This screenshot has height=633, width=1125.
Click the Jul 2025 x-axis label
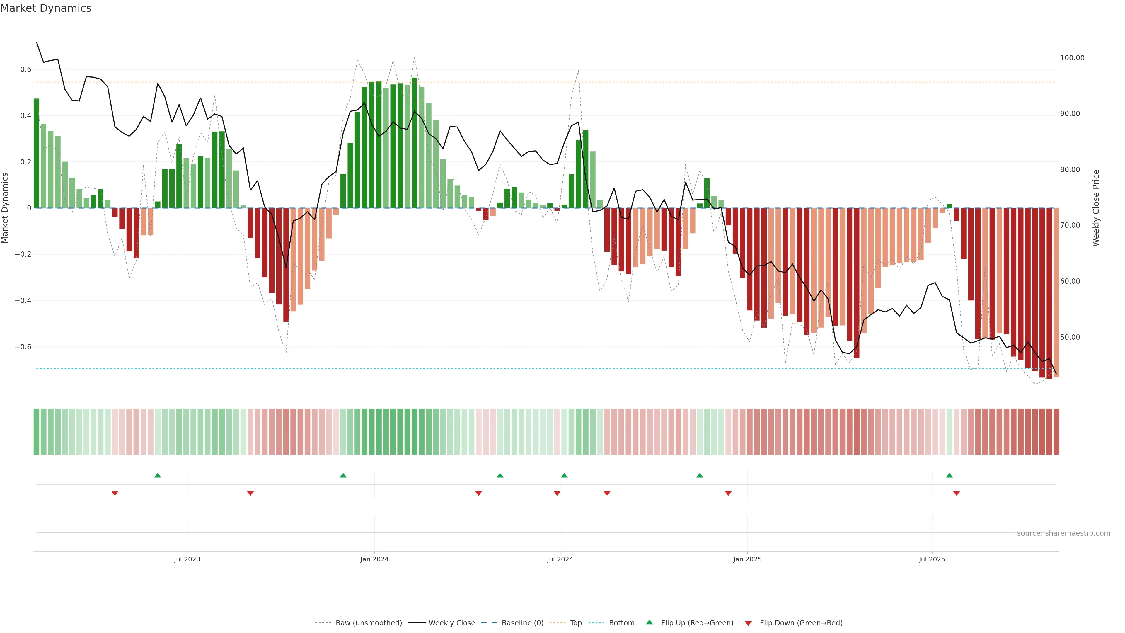(x=932, y=559)
